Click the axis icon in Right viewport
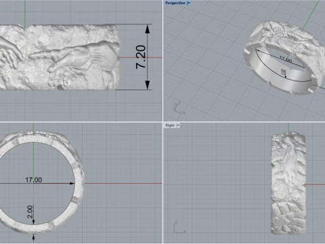325x244 pixels. [x=180, y=228]
